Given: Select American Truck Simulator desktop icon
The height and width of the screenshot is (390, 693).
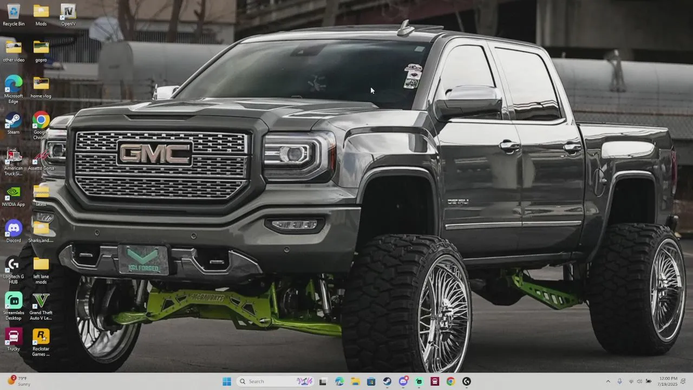Looking at the screenshot, I should 14,162.
